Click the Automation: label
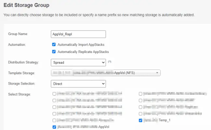Image resolution: width=211 pixels, height=130 pixels. click(x=17, y=45)
